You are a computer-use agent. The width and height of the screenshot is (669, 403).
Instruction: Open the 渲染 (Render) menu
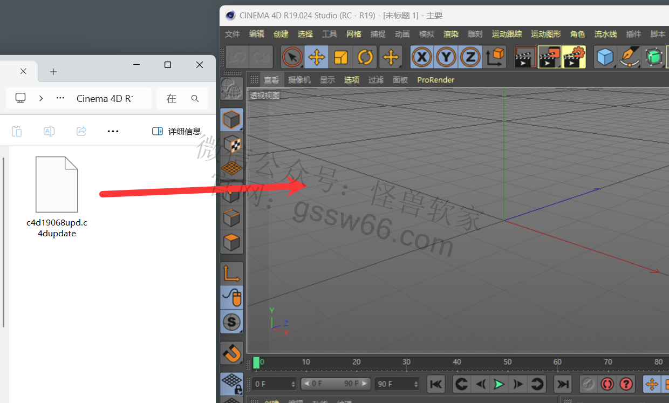point(450,34)
